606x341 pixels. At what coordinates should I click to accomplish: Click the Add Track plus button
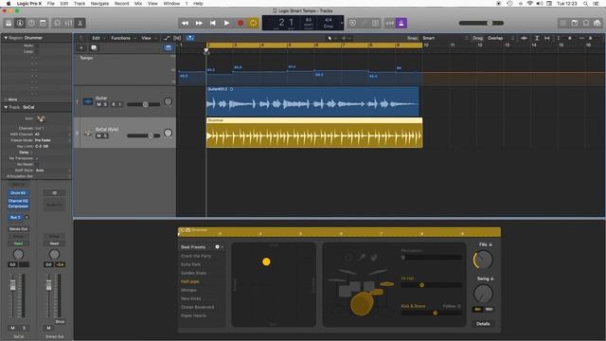(81, 48)
